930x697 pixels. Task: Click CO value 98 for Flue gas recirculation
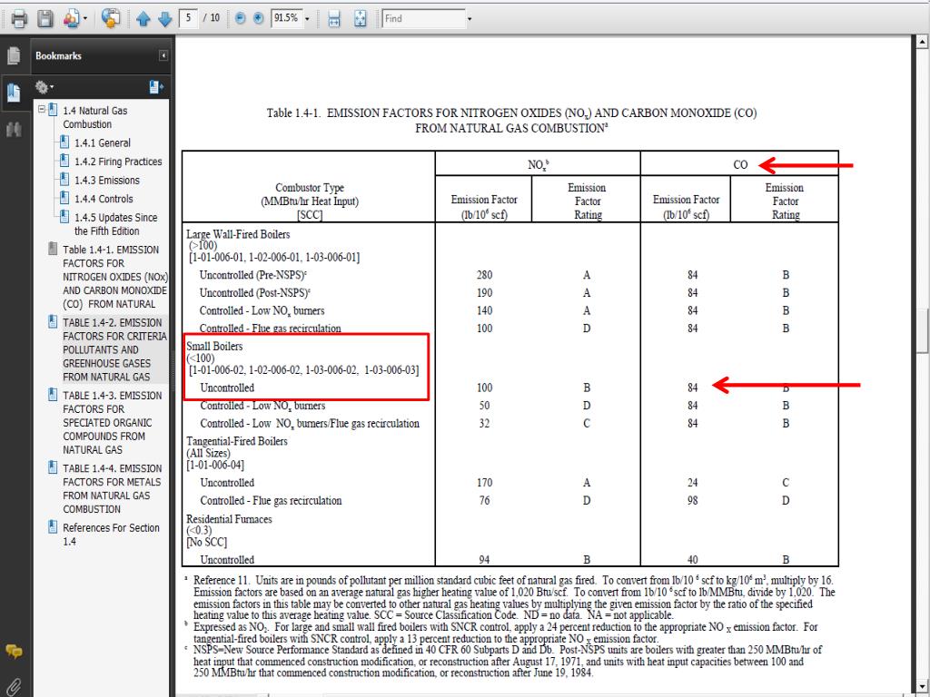click(692, 500)
